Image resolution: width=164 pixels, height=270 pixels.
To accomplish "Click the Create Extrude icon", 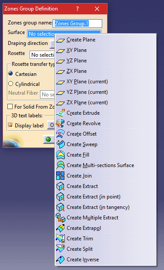I will click(60, 113).
